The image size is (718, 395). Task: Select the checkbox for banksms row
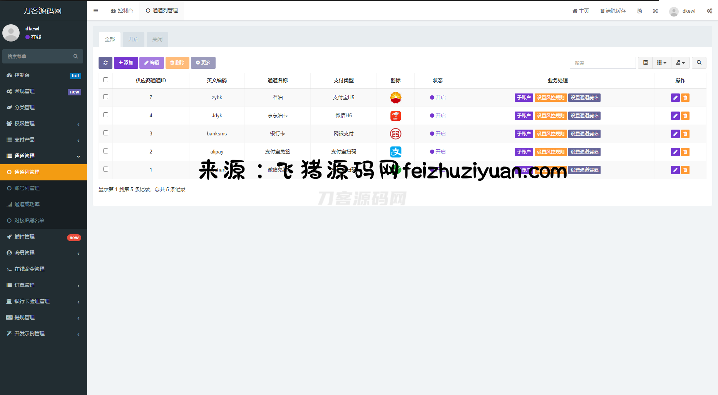click(105, 133)
